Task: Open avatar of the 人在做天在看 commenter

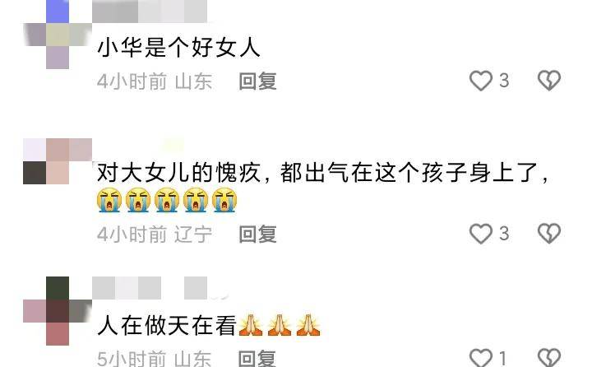Action: pos(58,311)
